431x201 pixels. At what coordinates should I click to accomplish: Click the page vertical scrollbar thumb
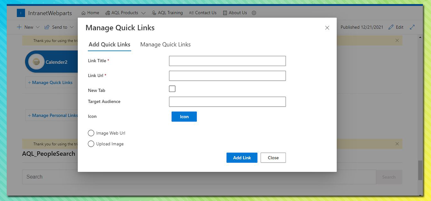(420, 170)
